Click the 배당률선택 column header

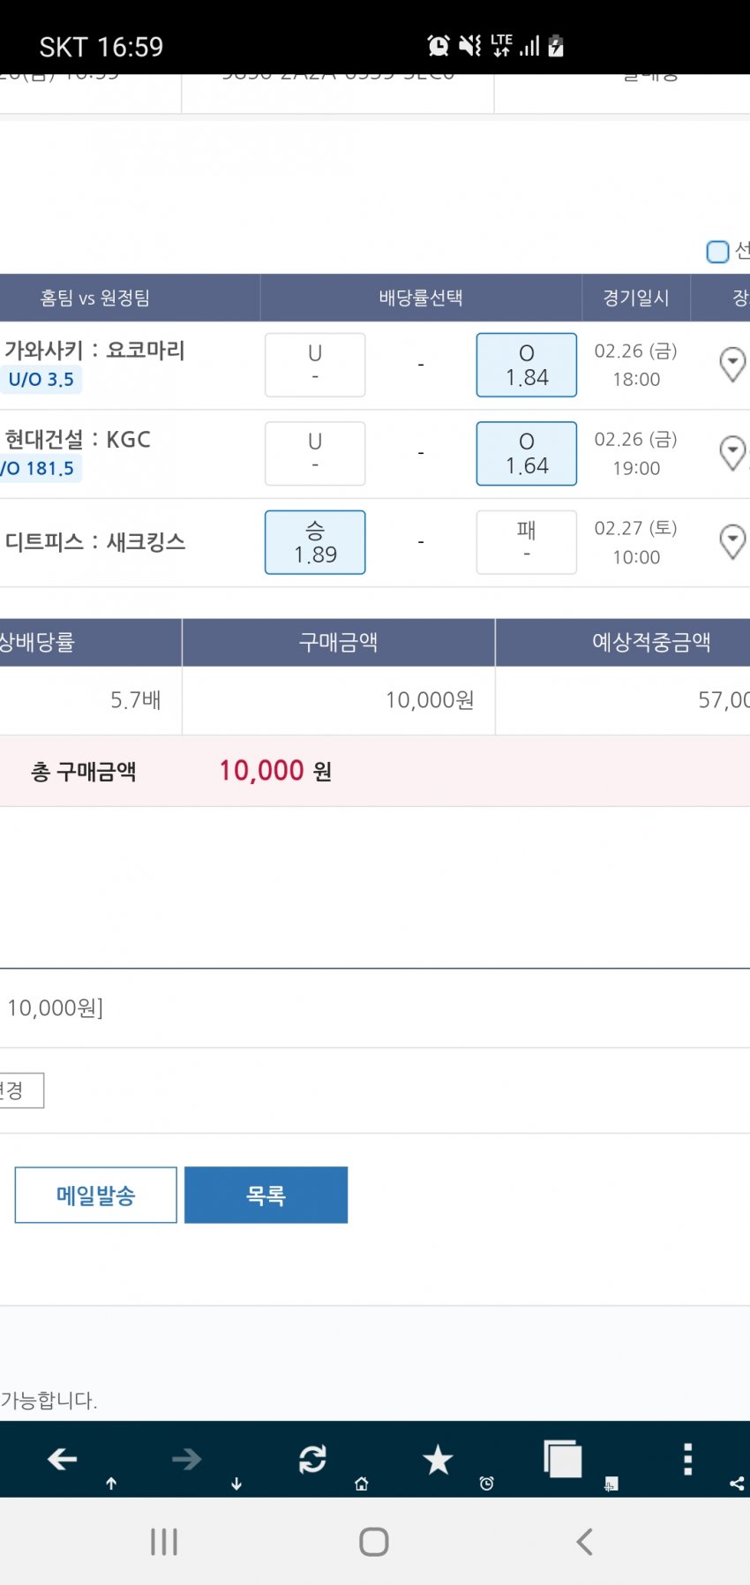pos(421,298)
